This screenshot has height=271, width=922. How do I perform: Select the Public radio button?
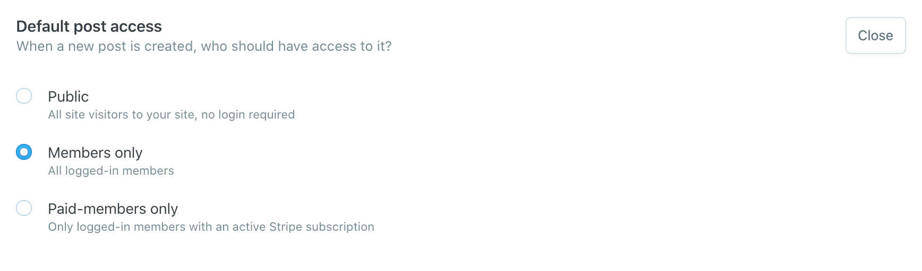coord(24,96)
